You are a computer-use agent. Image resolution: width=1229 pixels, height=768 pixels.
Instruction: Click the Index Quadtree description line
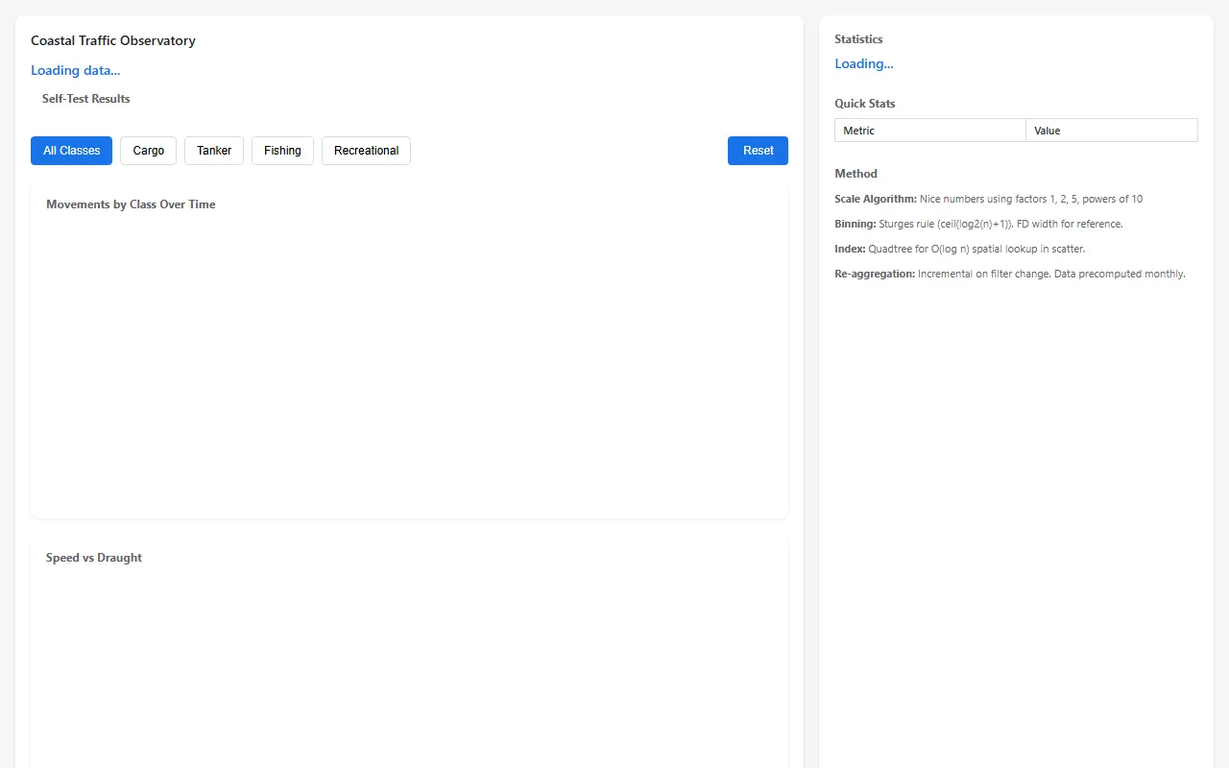pyautogui.click(x=960, y=250)
